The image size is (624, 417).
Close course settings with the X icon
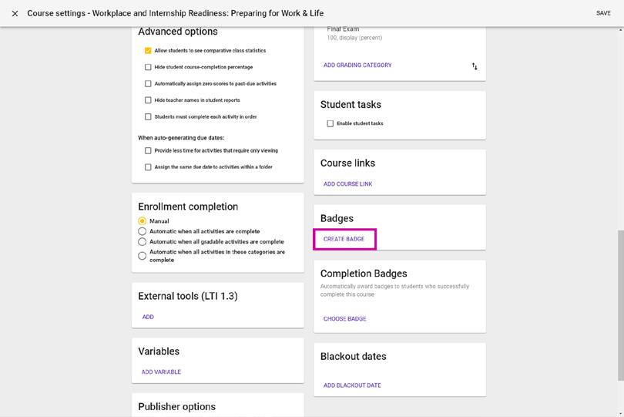tap(15, 14)
